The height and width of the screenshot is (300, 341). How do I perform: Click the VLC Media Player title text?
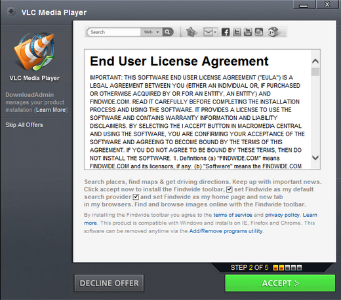[x=54, y=12]
